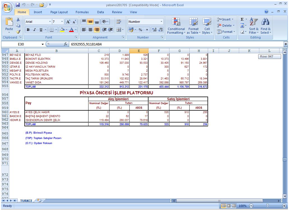
Task: Click Insert in the Cells group
Action: click(x=225, y=19)
